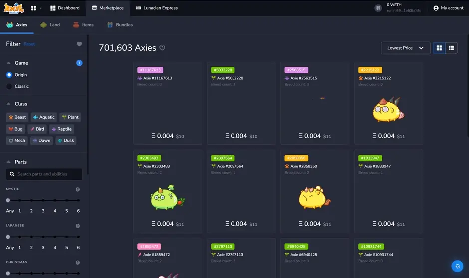The height and width of the screenshot is (278, 469).
Task: Click the Ronin wallet icon
Action: (x=378, y=8)
